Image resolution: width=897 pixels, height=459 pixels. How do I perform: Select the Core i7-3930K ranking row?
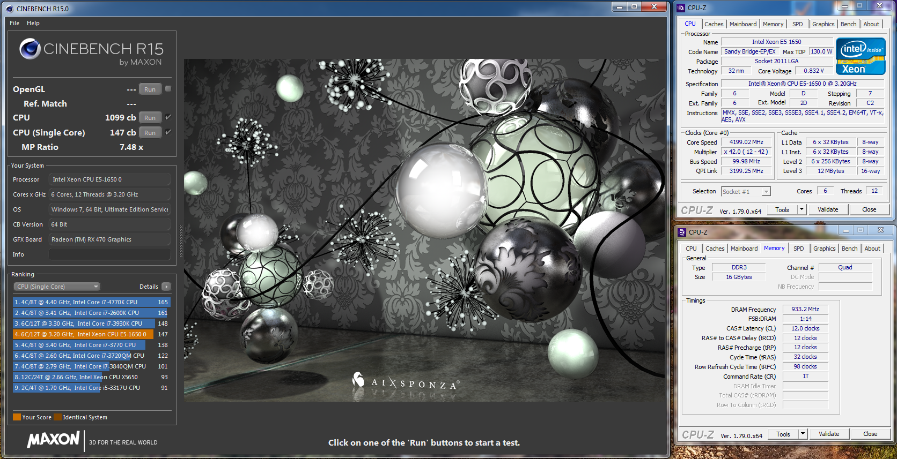pyautogui.click(x=91, y=323)
